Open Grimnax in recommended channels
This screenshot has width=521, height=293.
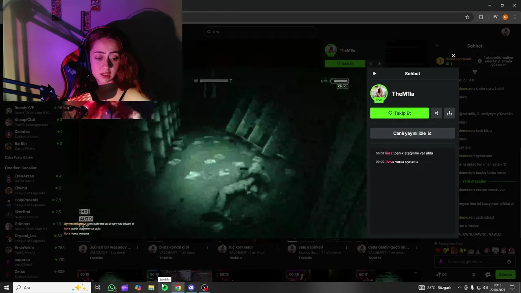(33, 226)
